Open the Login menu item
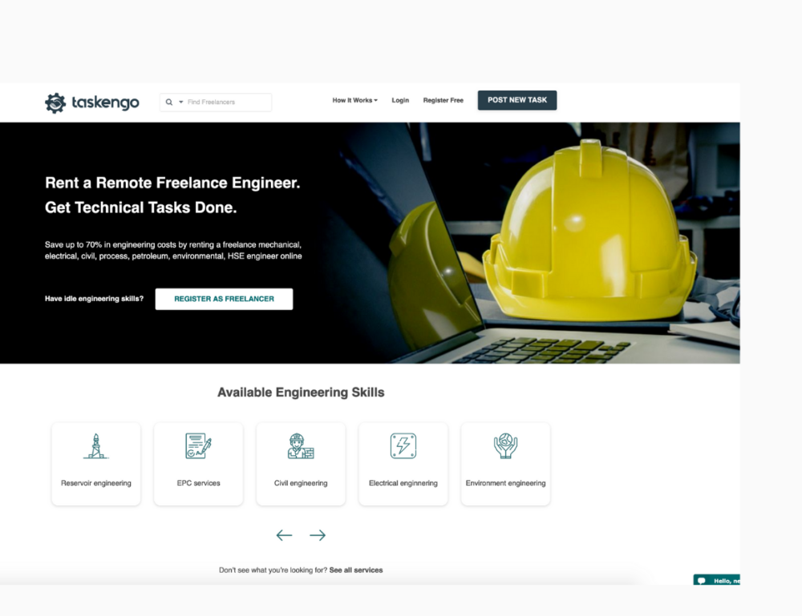Viewport: 802px width, 616px height. (x=400, y=101)
